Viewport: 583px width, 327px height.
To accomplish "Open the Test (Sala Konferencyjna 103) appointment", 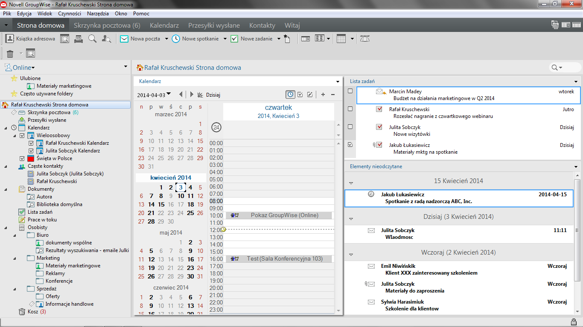I will (x=279, y=259).
